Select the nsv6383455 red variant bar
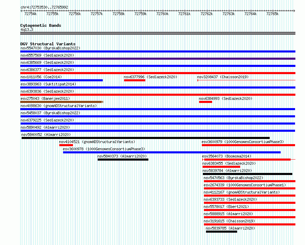 click(x=221, y=167)
